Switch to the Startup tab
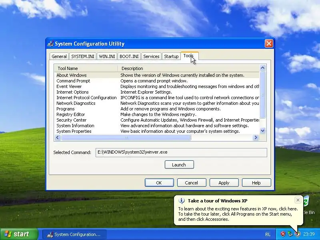The width and height of the screenshot is (320, 240). coord(171,56)
